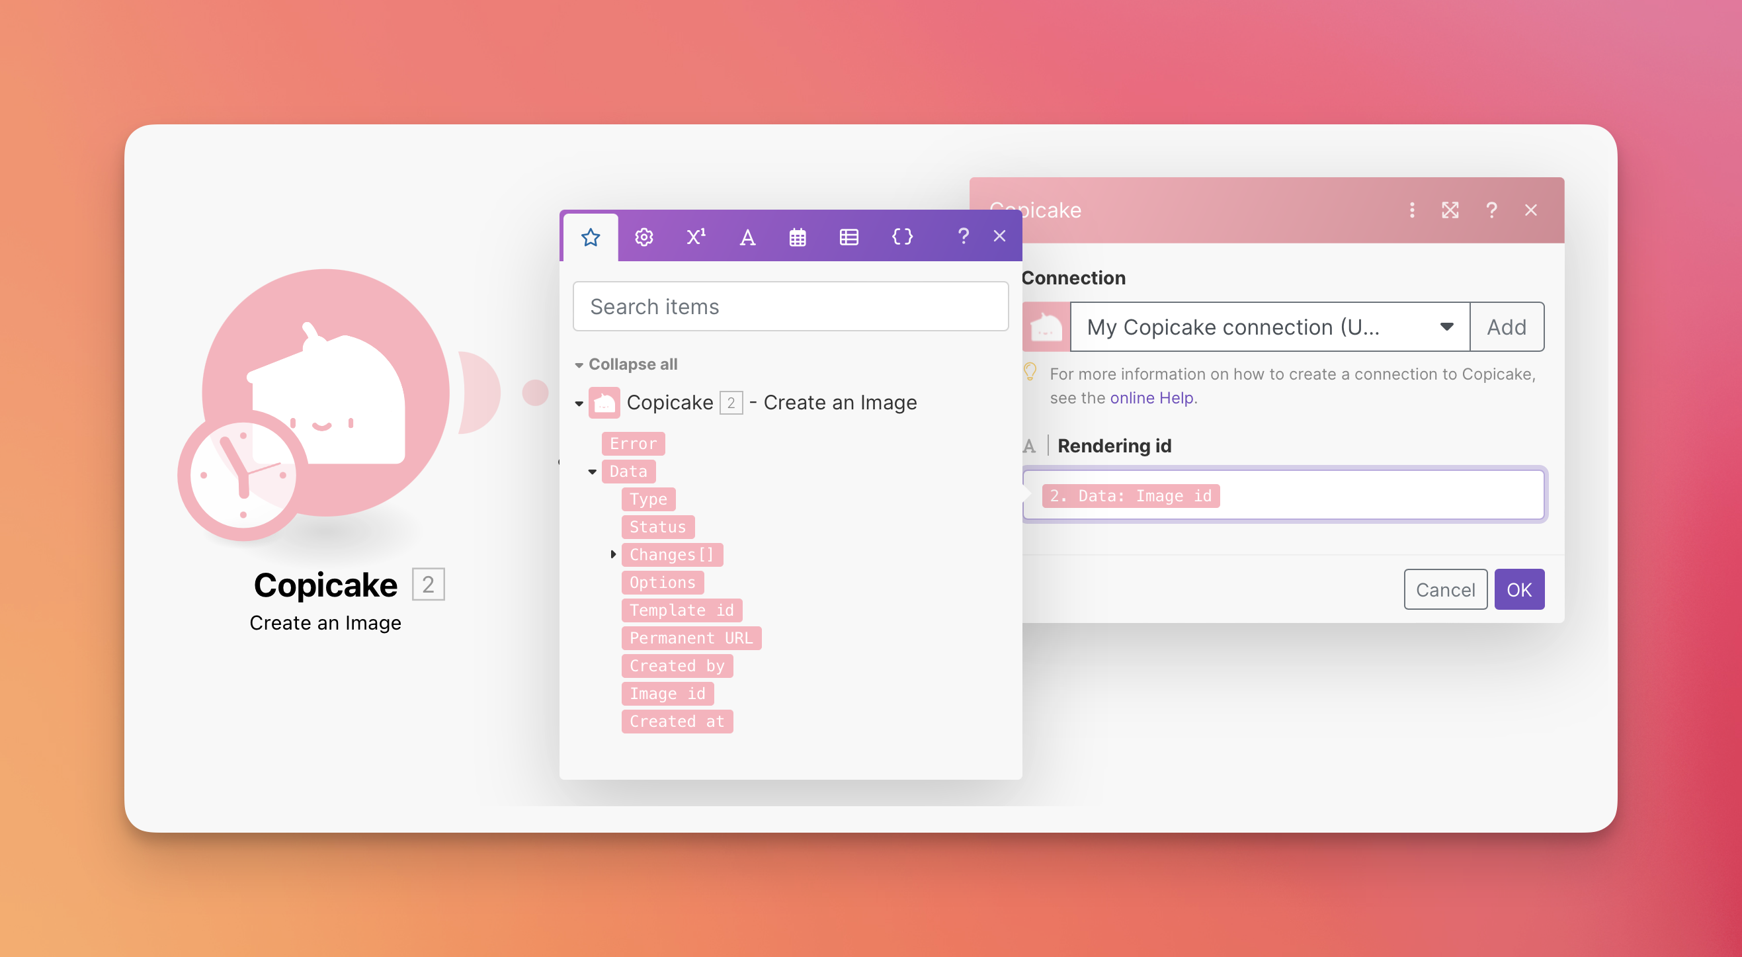Expand Copicake dialog to fullscreen
Screen dimensions: 1742x957
tap(1450, 210)
